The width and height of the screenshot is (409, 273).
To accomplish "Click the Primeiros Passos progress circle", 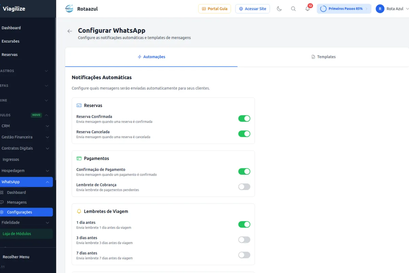I will (323, 9).
